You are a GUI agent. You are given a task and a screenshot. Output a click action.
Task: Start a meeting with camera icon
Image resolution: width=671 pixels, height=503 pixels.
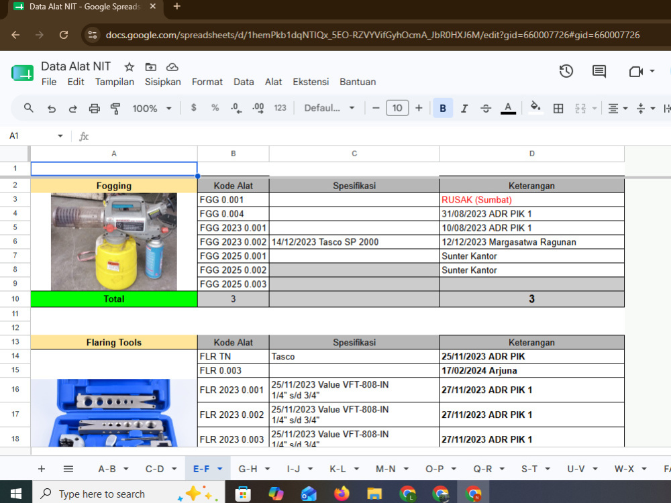pos(636,72)
